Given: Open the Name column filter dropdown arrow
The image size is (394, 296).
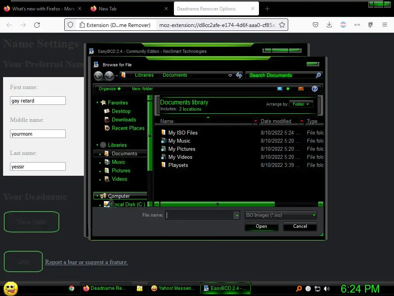Looking at the screenshot, I should pos(255,121).
